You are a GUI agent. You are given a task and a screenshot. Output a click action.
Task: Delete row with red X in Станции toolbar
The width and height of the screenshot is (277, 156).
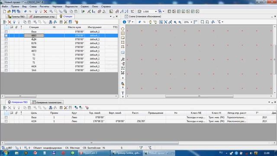(x=10, y=22)
